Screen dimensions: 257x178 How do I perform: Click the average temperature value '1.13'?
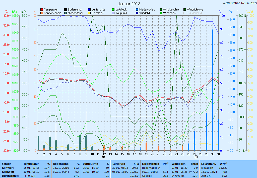47,176
